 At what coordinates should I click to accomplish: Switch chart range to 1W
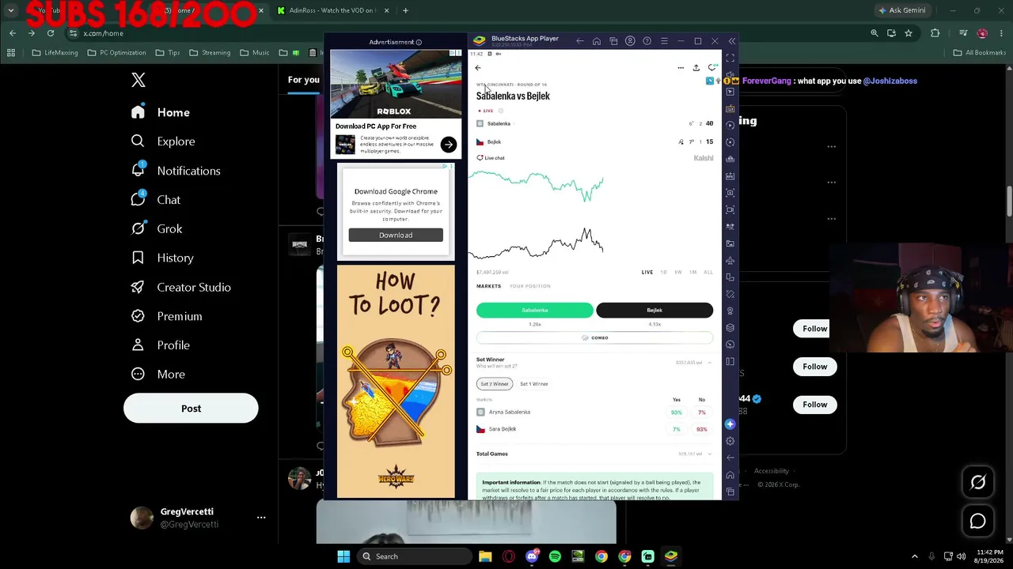(x=678, y=272)
